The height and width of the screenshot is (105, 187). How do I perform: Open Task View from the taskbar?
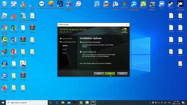pyautogui.click(x=51, y=102)
